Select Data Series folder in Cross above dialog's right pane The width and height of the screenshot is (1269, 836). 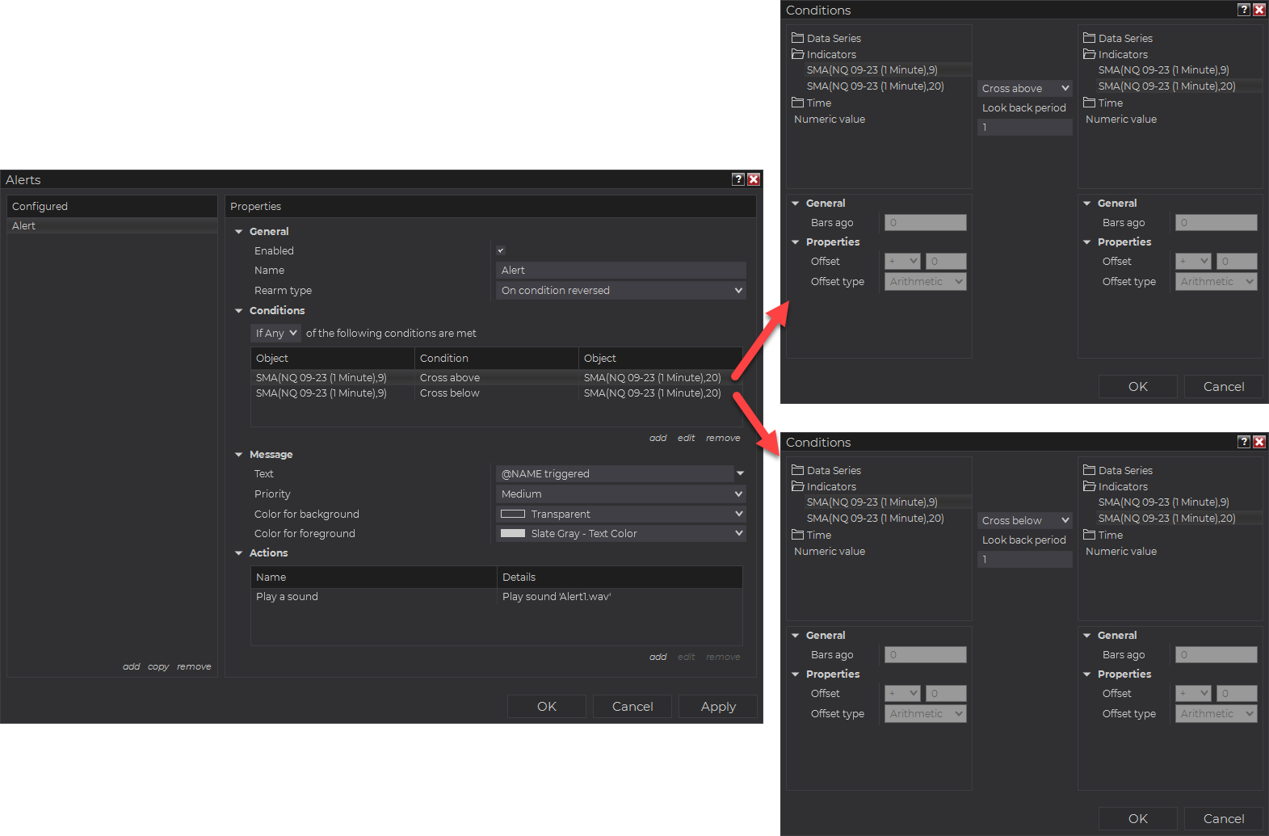(x=1118, y=38)
